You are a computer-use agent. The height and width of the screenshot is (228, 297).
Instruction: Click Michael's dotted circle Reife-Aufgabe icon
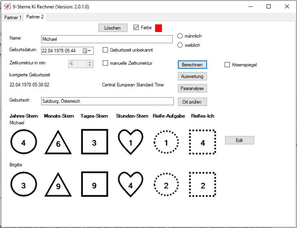[166, 143]
